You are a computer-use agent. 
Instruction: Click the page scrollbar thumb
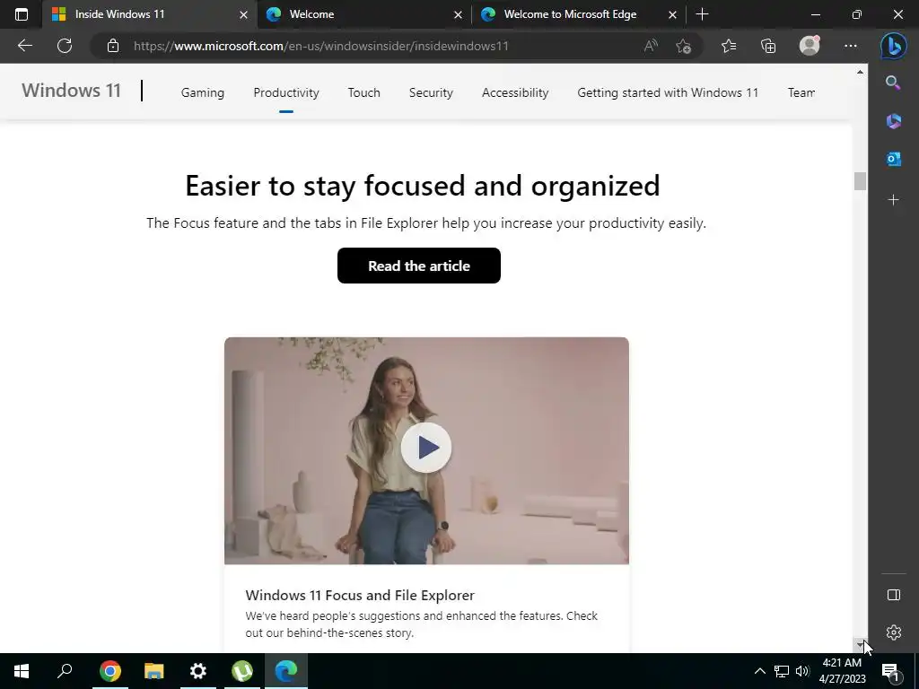(x=860, y=181)
